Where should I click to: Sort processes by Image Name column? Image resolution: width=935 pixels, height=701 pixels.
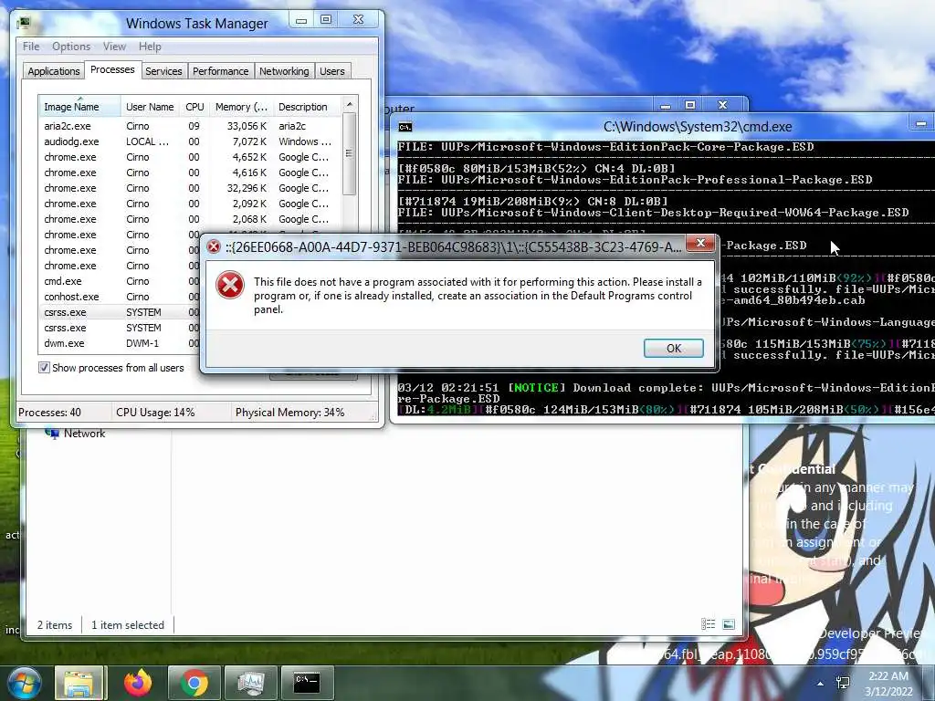tap(79, 107)
